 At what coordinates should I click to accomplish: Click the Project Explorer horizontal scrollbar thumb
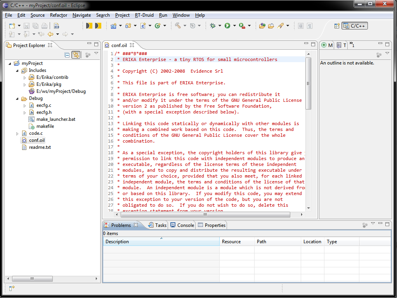(x=33, y=279)
